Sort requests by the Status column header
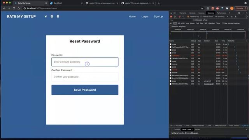 tap(193, 41)
